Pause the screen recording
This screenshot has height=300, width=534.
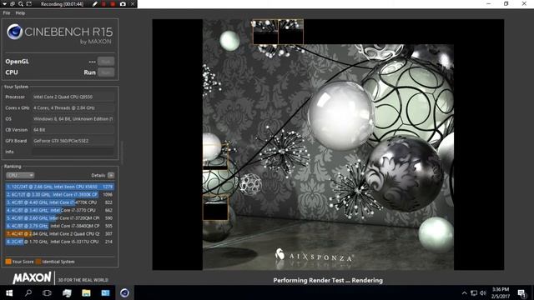tap(103, 4)
